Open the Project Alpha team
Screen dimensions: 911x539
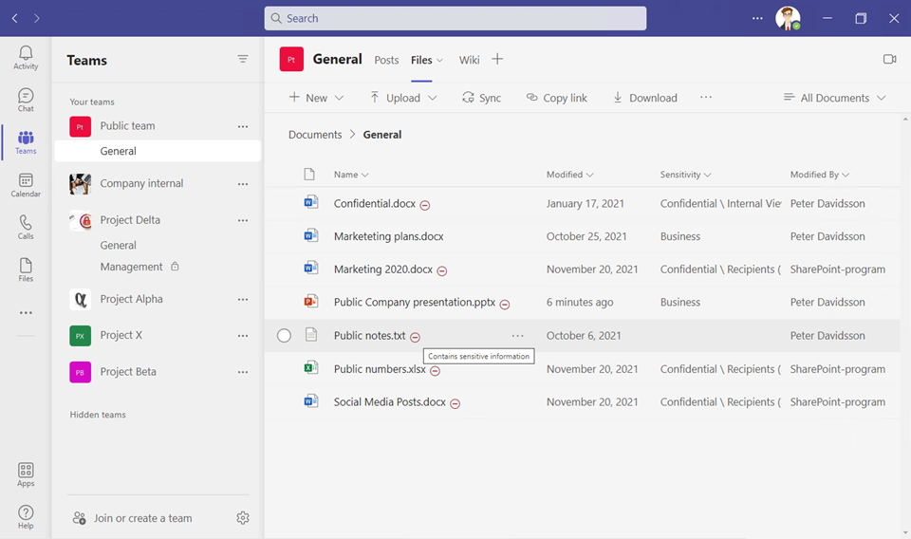point(131,299)
